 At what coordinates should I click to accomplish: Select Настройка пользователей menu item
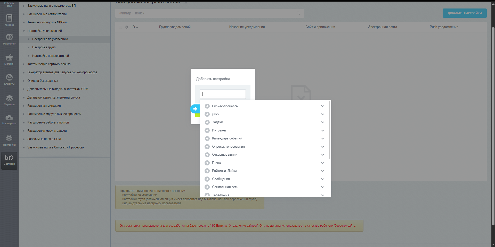51,56
